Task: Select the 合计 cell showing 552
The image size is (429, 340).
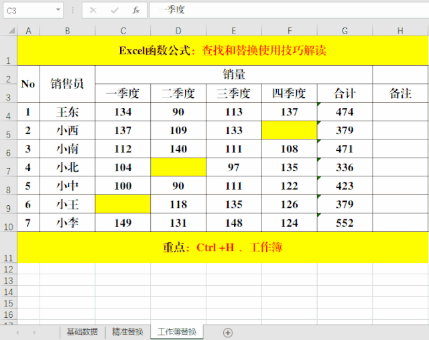Action: (x=345, y=223)
